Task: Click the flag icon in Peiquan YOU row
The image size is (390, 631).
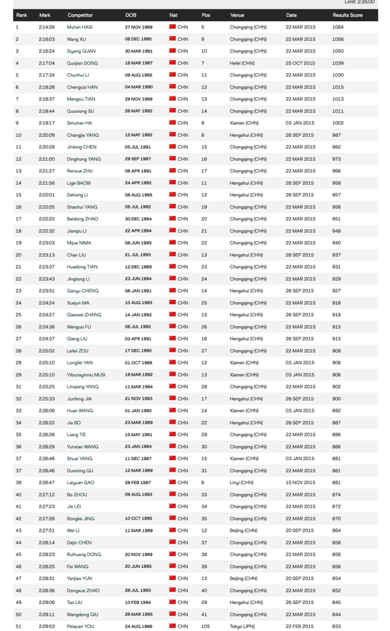Action: (172, 626)
